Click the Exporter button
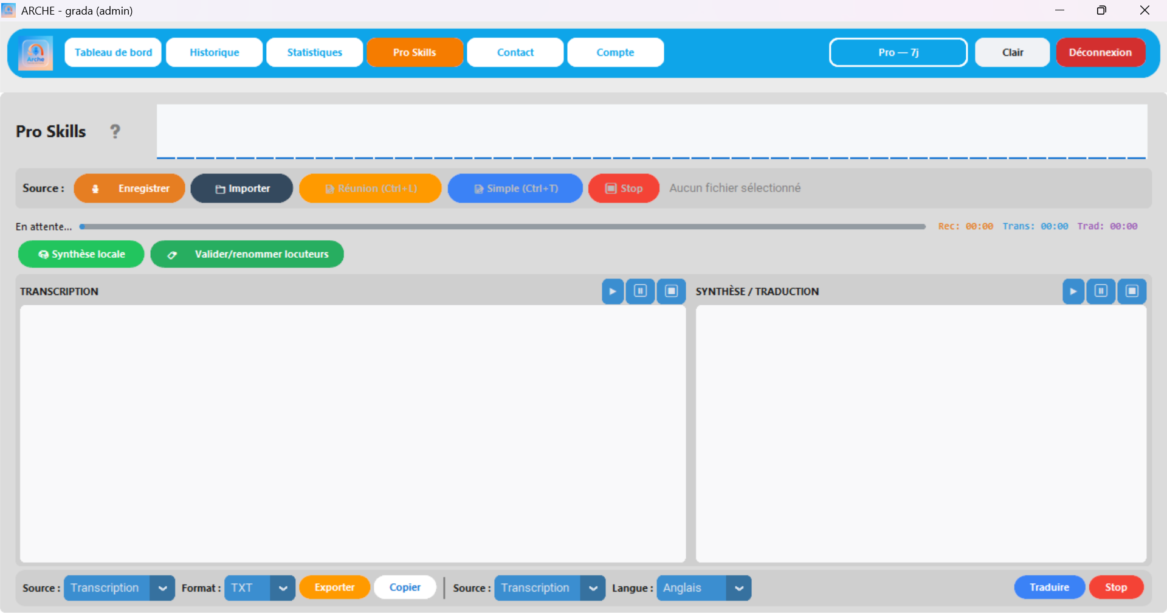 [335, 587]
